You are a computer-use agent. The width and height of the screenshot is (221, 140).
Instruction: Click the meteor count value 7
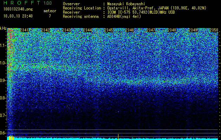[50, 16]
